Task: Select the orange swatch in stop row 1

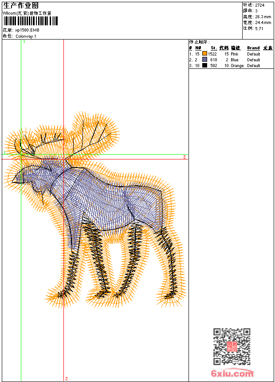Action: pyautogui.click(x=204, y=54)
